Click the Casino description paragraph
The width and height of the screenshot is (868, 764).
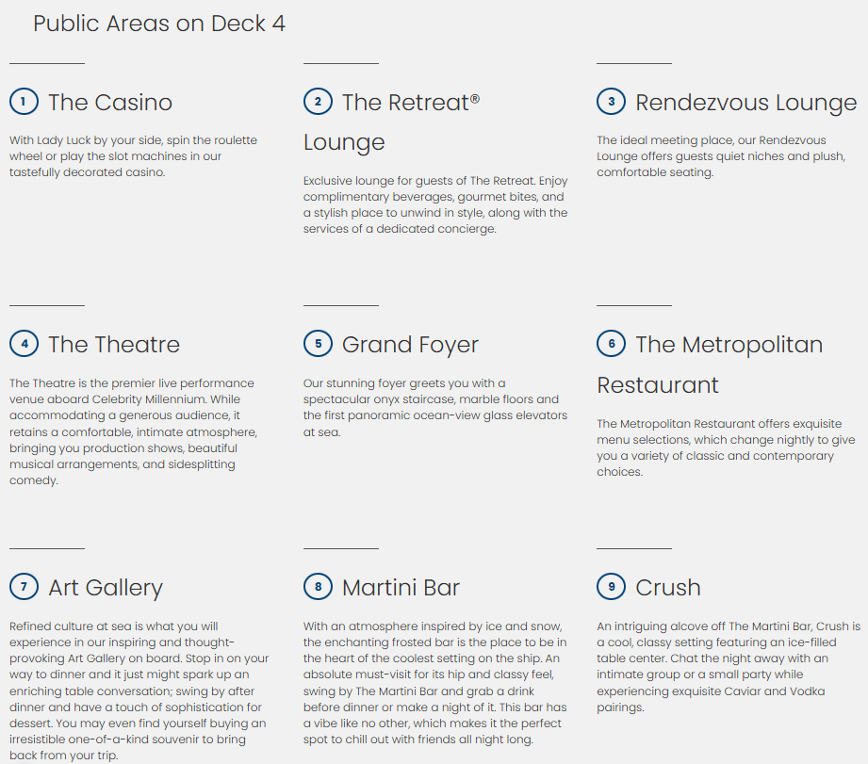pyautogui.click(x=133, y=156)
